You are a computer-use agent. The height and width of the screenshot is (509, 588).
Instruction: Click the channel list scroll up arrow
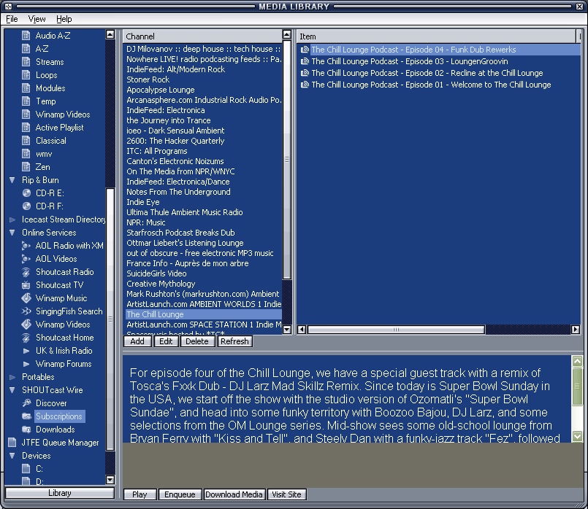pyautogui.click(x=287, y=35)
